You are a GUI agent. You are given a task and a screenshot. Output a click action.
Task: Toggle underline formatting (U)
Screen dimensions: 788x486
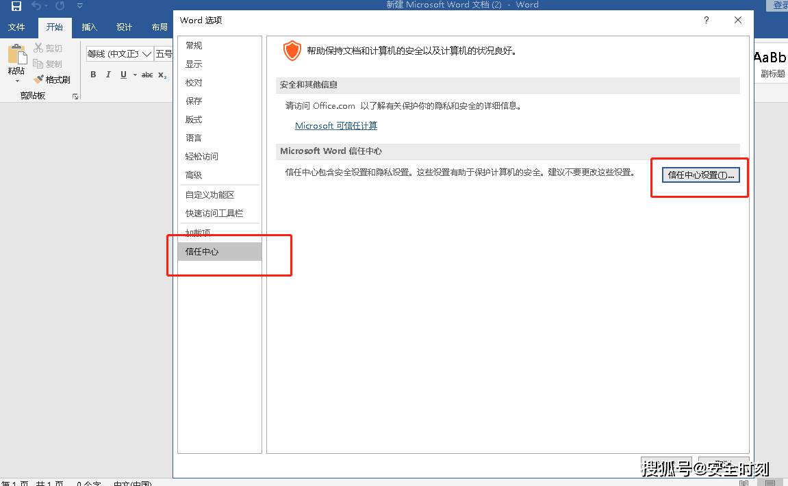pos(124,75)
